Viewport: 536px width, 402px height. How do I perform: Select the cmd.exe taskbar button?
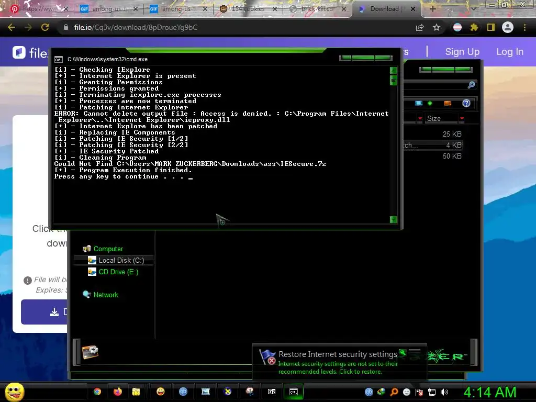pos(294,392)
